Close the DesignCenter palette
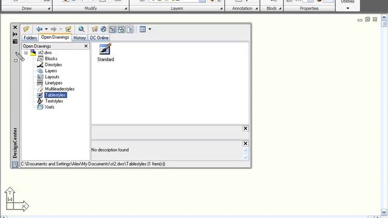The width and height of the screenshot is (388, 218). pyautogui.click(x=15, y=27)
